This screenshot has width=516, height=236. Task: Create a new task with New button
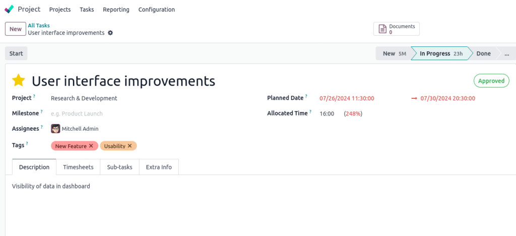click(16, 29)
